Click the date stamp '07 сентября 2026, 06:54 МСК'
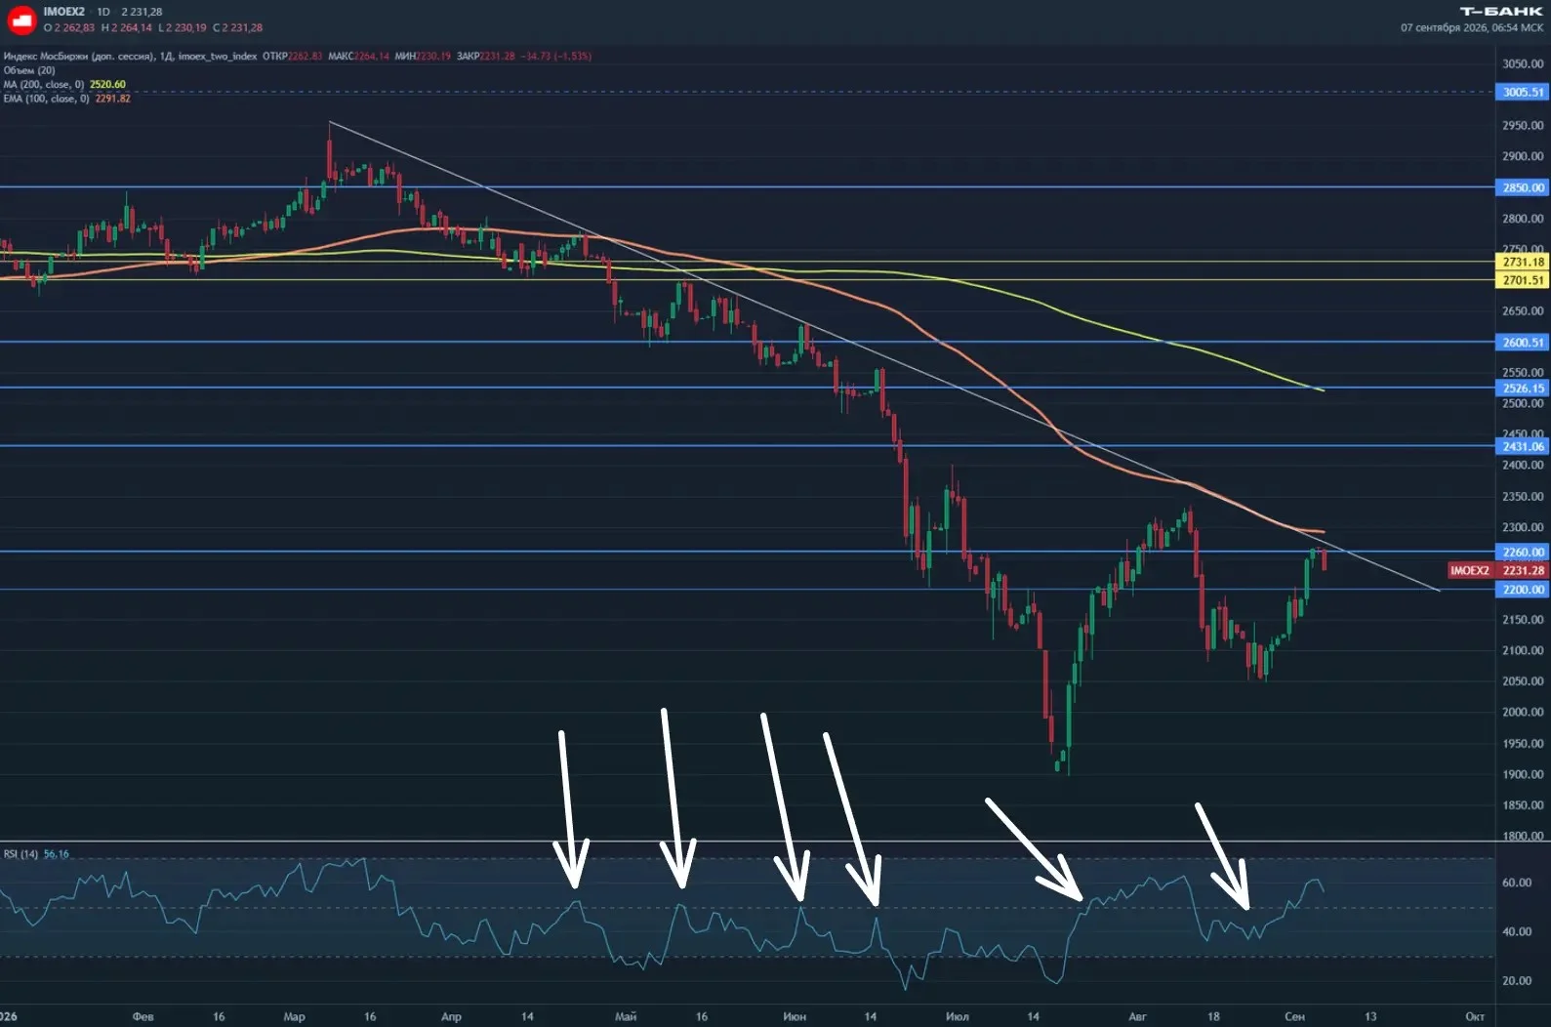1551x1027 pixels. click(1472, 28)
